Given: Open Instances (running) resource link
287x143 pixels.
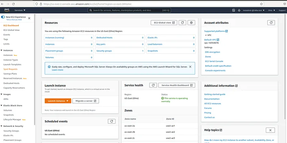Looking at the screenshot, I should [x=55, y=38].
